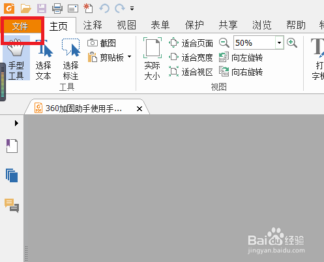Undo the last action

pos(104,8)
